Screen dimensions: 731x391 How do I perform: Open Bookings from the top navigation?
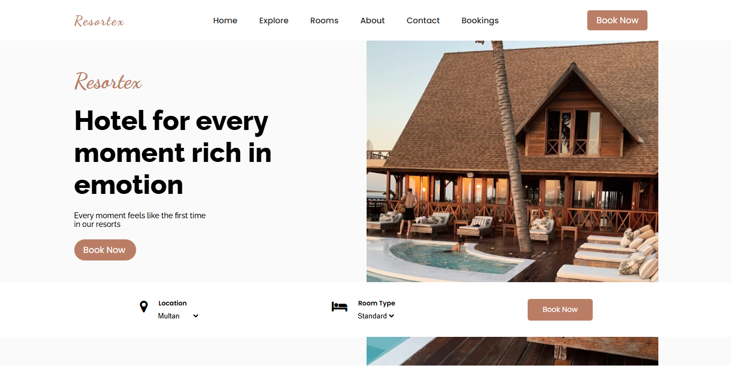point(480,21)
